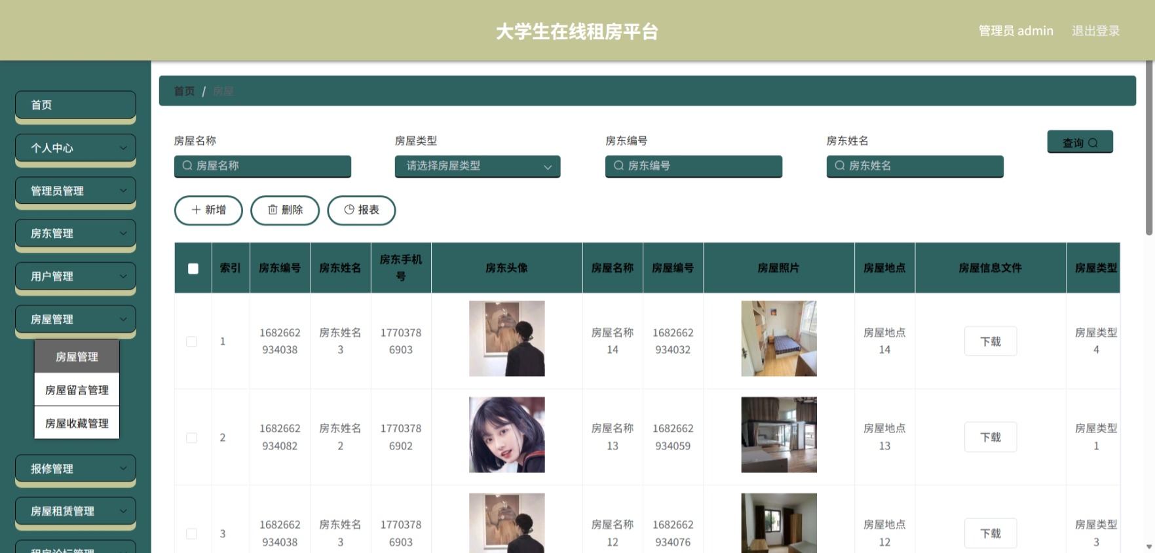1155x553 pixels.
Task: Collapse the 房屋管理 parent sidebar menu
Action: (75, 319)
